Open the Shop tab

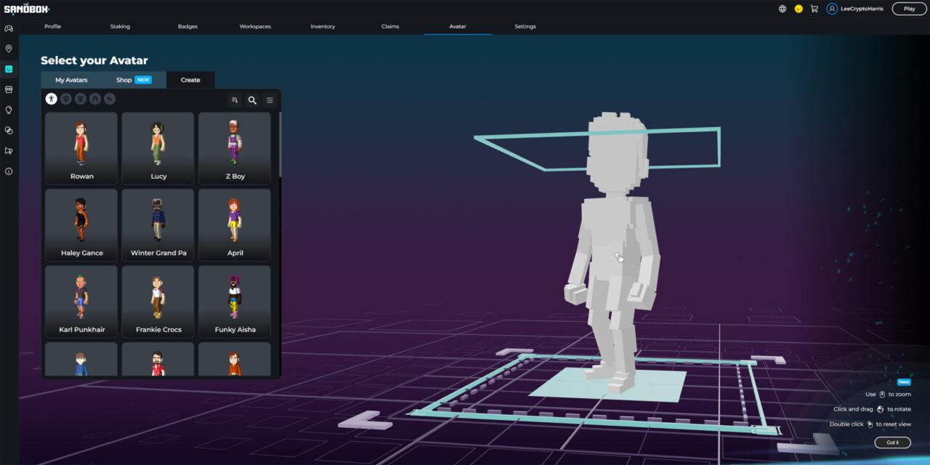(124, 80)
